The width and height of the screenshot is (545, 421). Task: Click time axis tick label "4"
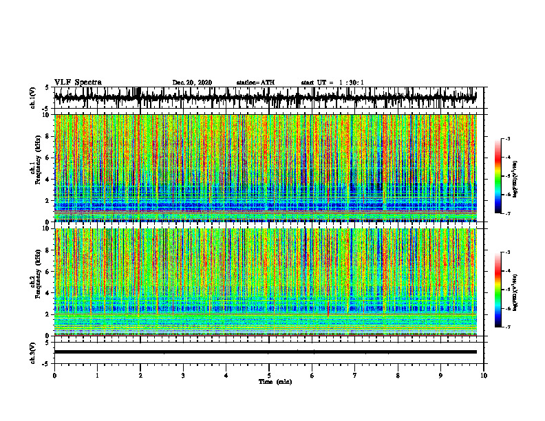click(226, 376)
